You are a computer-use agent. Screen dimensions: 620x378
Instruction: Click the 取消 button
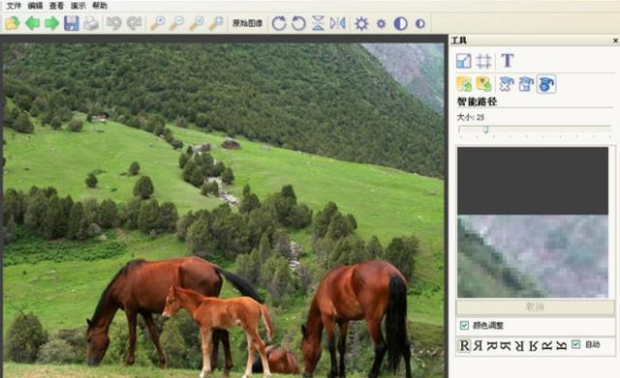tap(535, 307)
